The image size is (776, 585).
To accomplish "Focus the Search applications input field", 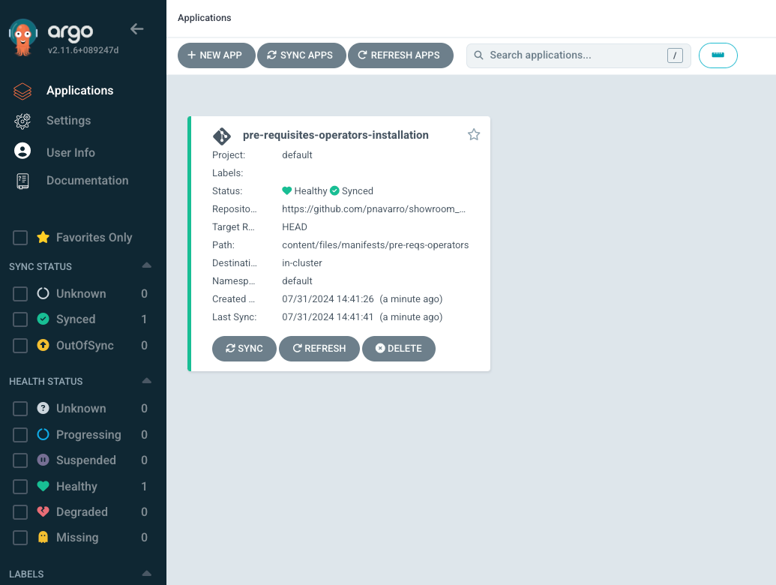I will (575, 55).
